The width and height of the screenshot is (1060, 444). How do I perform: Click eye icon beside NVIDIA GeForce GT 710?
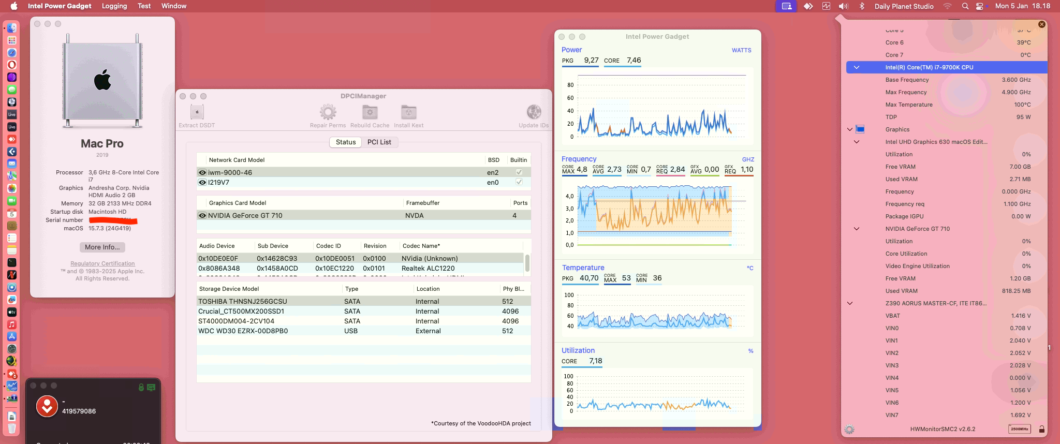(x=202, y=215)
